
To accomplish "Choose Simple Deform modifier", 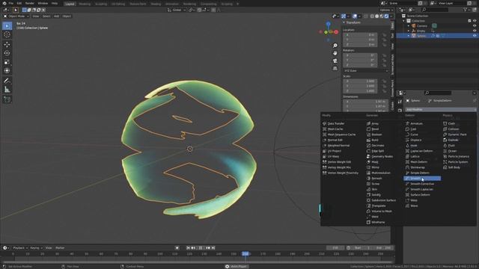I will coord(420,173).
